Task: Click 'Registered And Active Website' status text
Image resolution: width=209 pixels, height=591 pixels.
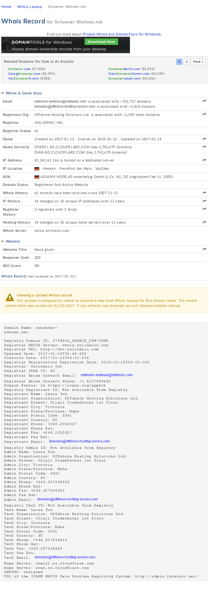Action: [61, 185]
